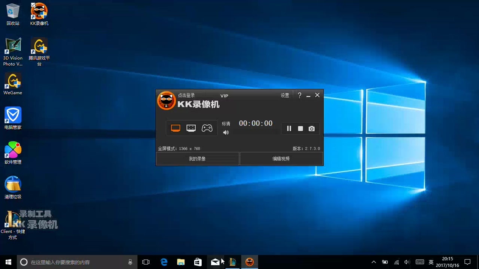Open the Windows Start menu
This screenshot has width=479, height=269.
click(x=8, y=262)
